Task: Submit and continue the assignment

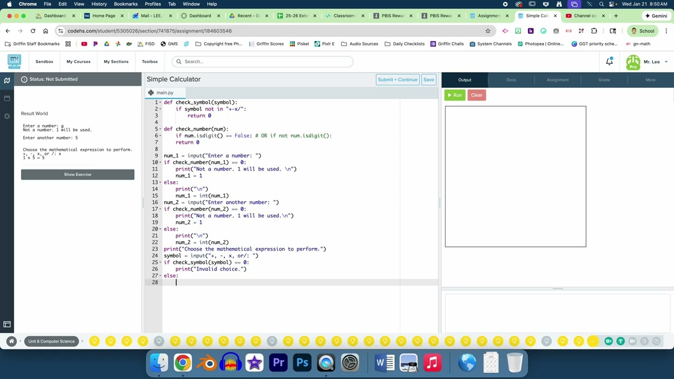Action: [398, 79]
